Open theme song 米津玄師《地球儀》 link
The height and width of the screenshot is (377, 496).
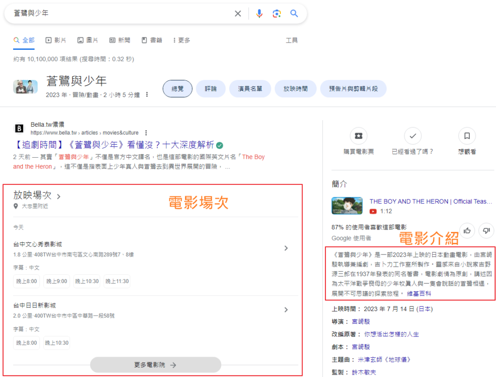click(x=384, y=360)
